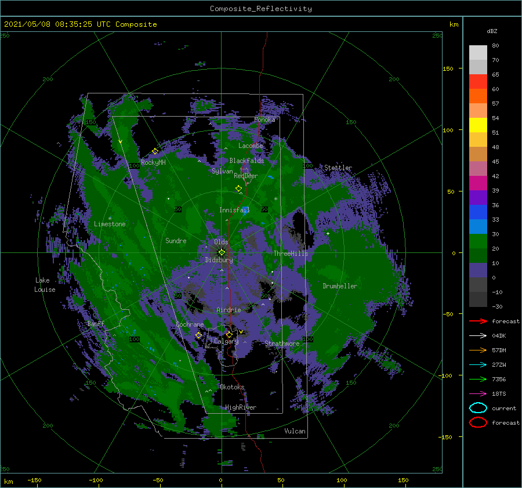Click the Vulcan label
Image resolution: width=522 pixels, height=488 pixels.
coord(295,431)
